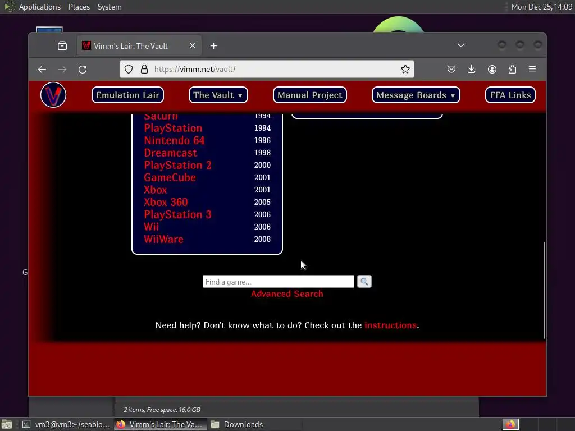Open the FFA Links page
Screen dimensions: 575x431
[x=510, y=95]
